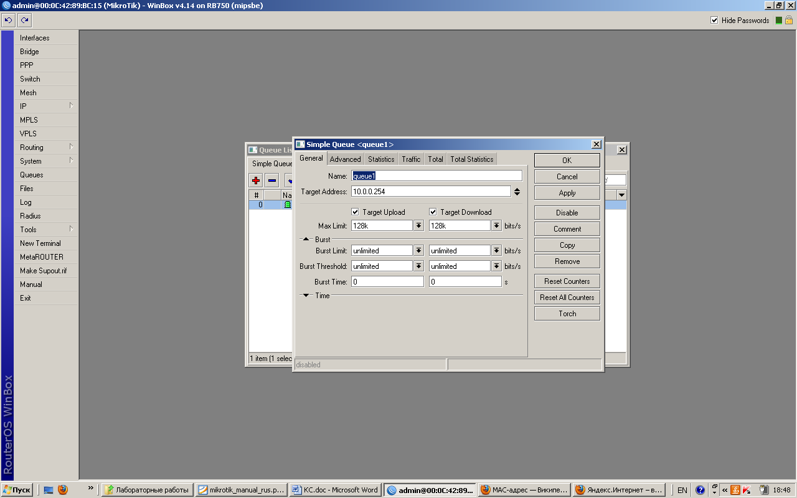This screenshot has height=498, width=797.
Task: Click the Disable button
Action: click(567, 213)
